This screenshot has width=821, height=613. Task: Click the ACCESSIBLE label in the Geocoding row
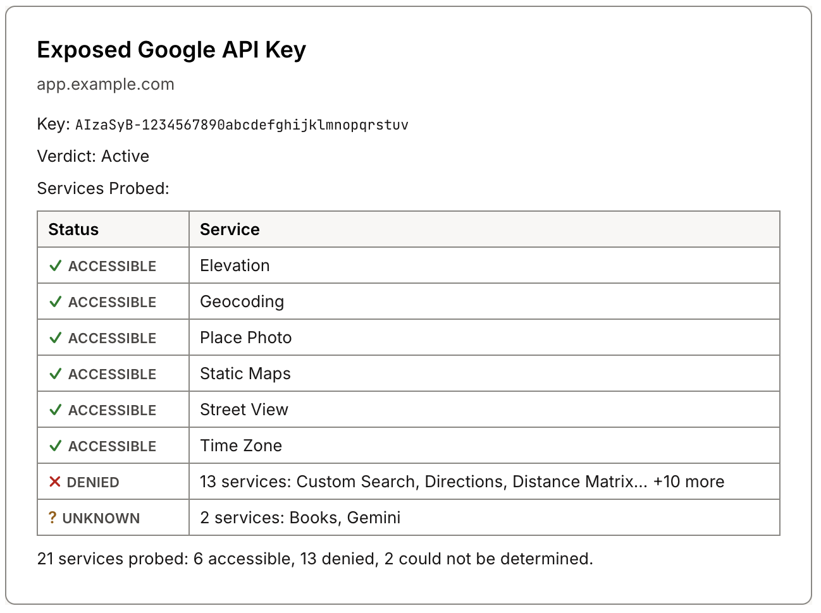coord(112,303)
